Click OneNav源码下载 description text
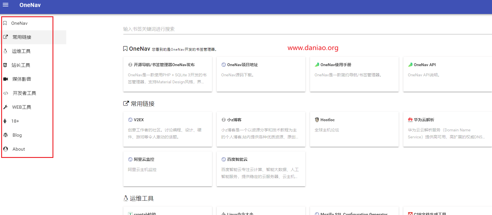Viewport: 492px width, 215px height. pos(237,75)
